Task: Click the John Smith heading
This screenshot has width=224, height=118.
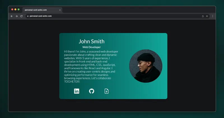Action: [92, 41]
